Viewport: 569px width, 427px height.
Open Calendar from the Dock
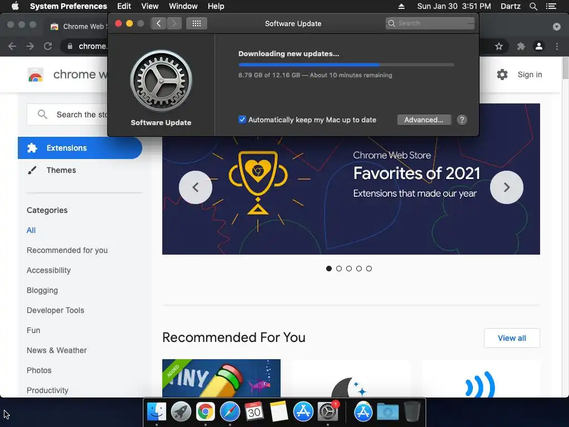[x=254, y=412]
